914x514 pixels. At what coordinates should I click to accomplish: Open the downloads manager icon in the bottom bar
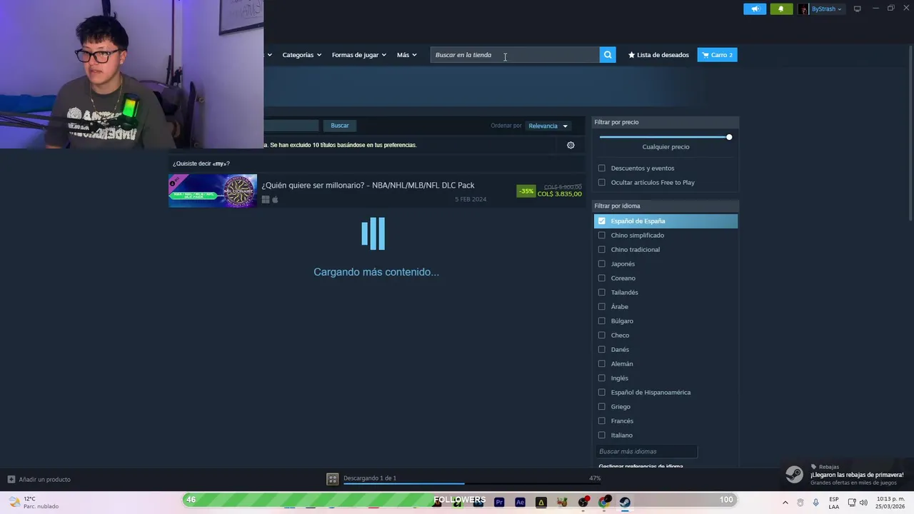pos(332,479)
